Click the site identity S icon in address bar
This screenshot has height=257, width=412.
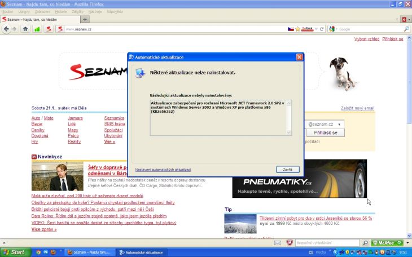tap(60, 29)
